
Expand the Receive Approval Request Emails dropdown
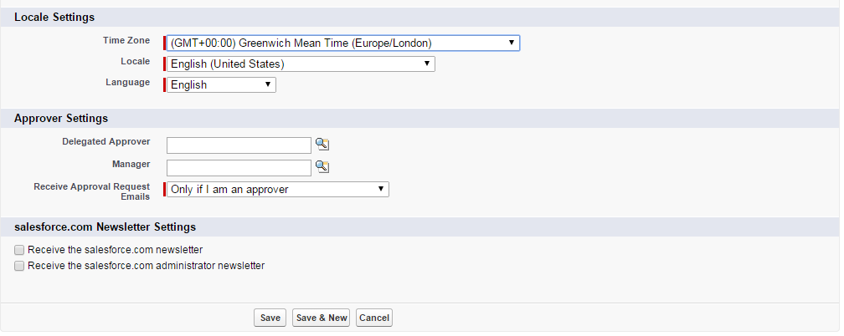[x=278, y=189]
